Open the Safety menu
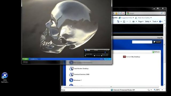This screenshot has height=96, width=171. coord(148,21)
